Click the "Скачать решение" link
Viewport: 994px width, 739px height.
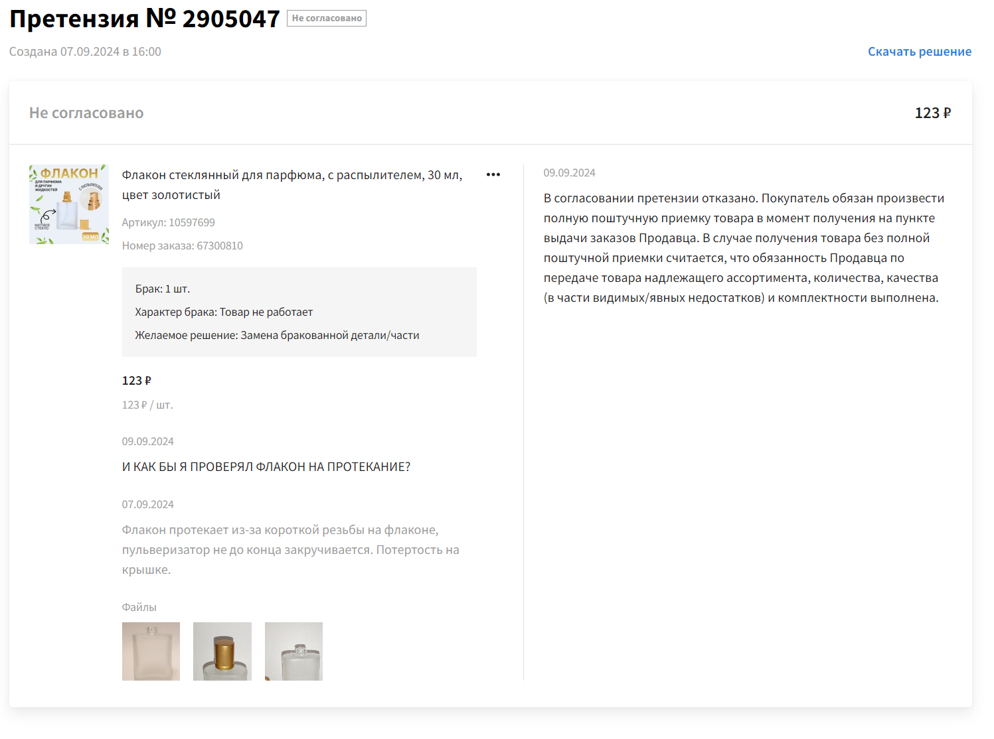tap(919, 52)
